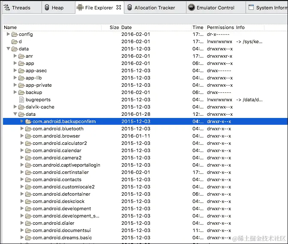The image size is (288, 244).
Task: Sort by the Time column header
Action: click(x=198, y=27)
